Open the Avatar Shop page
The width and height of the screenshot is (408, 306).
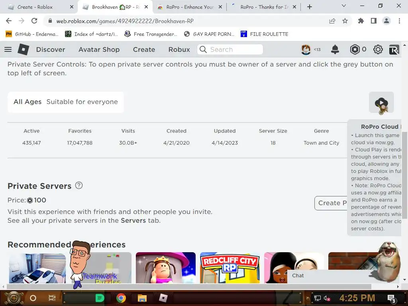[99, 49]
